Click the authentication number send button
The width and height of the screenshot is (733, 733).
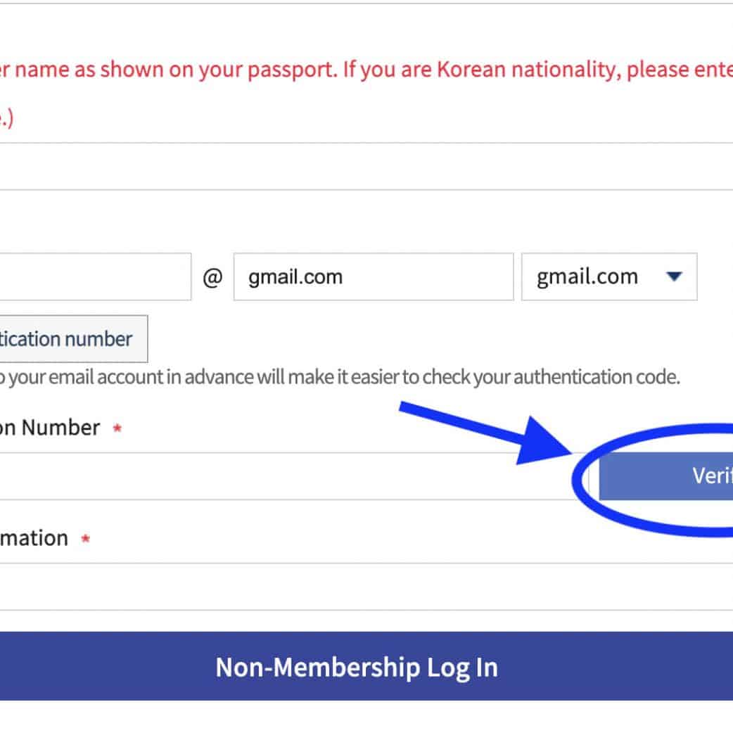(x=70, y=339)
